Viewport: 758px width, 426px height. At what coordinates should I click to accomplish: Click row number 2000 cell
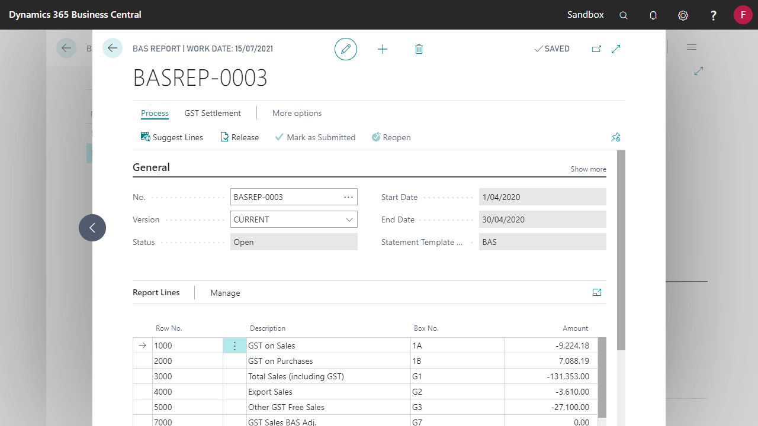[x=188, y=361]
